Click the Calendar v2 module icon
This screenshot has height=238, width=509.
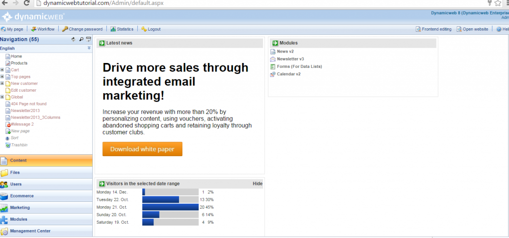(x=273, y=74)
